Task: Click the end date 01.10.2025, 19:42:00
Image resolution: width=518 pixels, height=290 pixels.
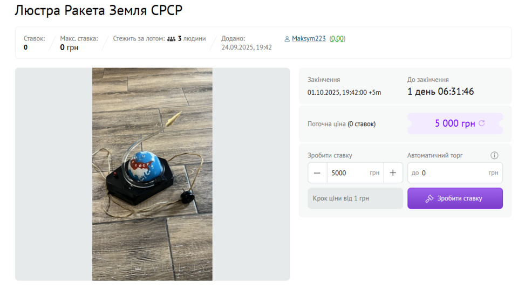Action: click(337, 92)
